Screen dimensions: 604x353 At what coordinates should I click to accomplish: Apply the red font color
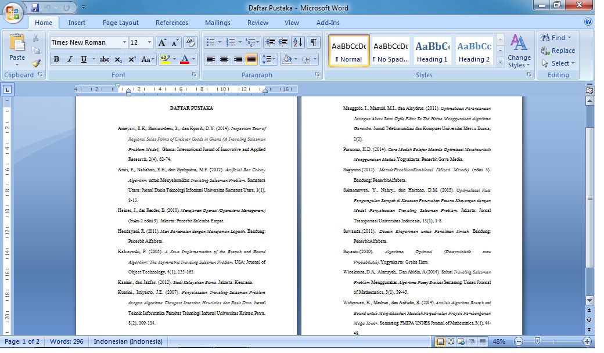pos(185,59)
